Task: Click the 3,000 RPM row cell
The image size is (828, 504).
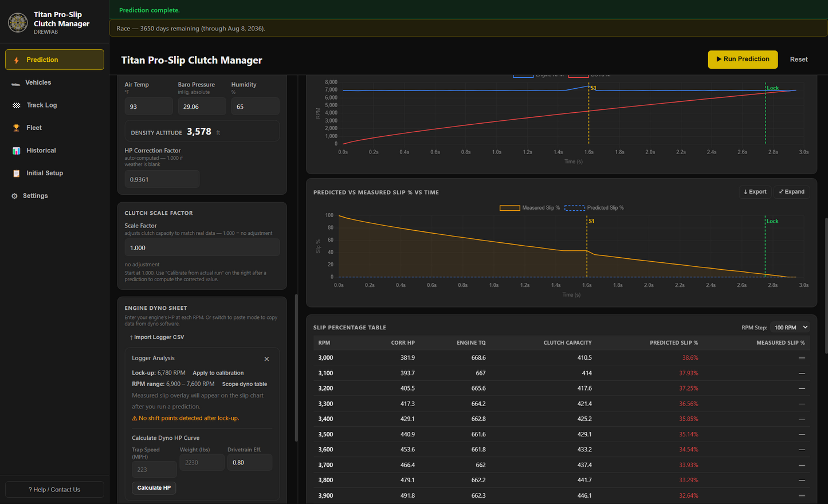Action: [325, 358]
